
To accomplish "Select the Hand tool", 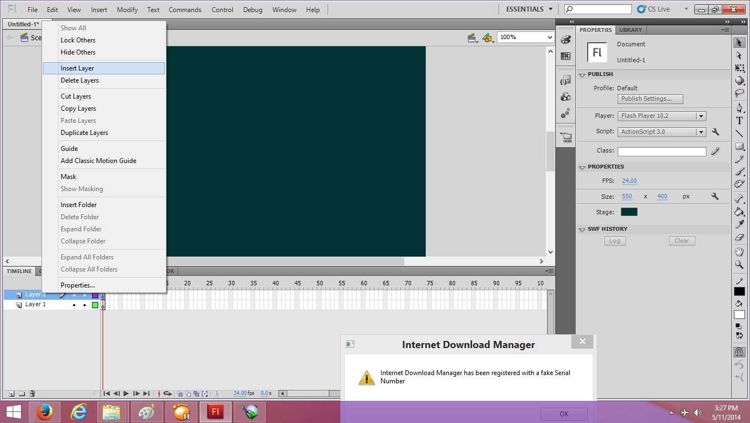I will click(x=740, y=252).
